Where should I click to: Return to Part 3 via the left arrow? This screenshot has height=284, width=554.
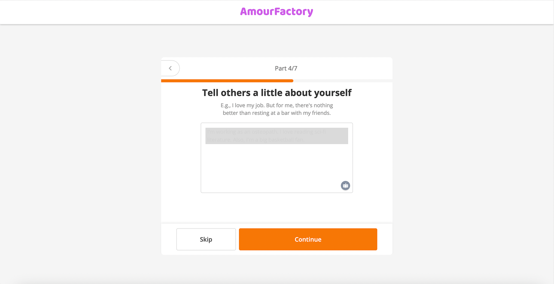pos(170,68)
